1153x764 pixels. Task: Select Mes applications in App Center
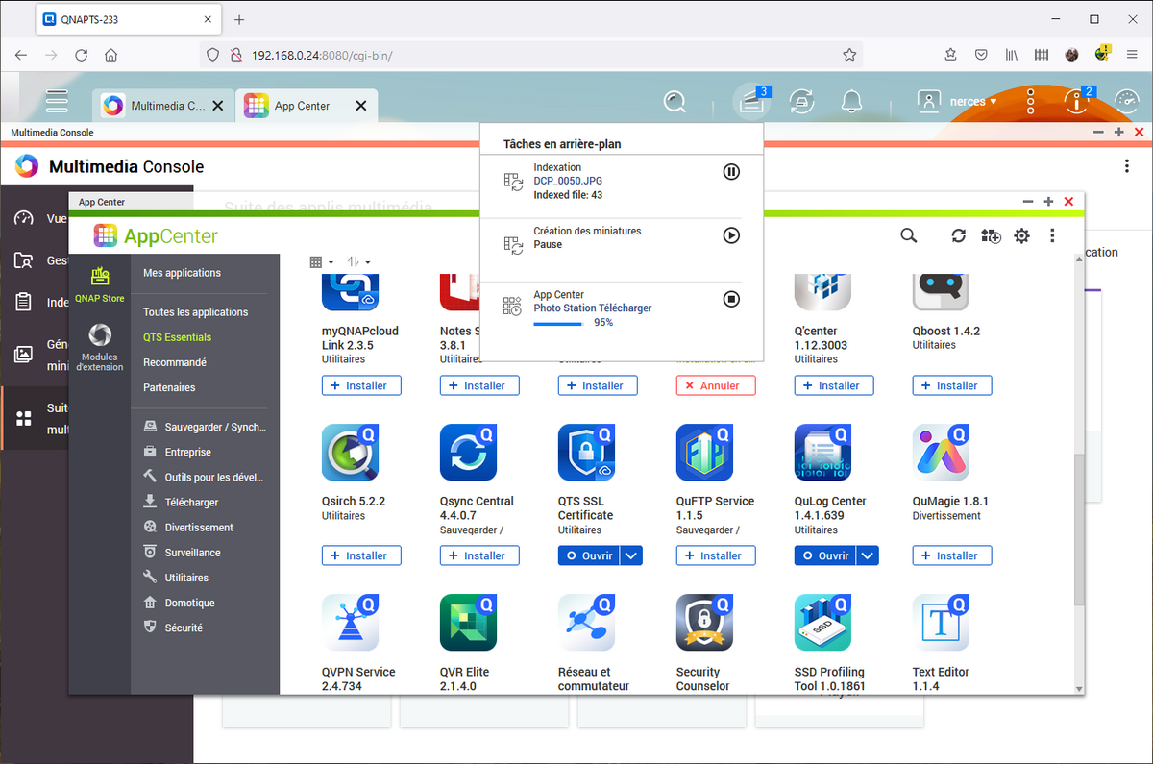[x=182, y=273]
